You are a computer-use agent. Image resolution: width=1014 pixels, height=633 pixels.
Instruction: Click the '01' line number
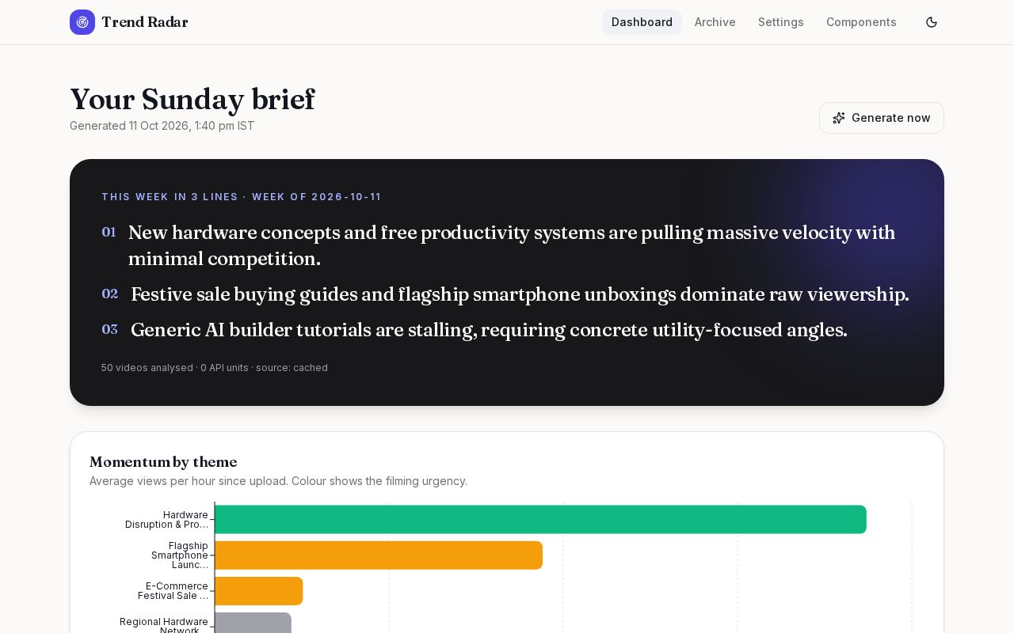(109, 232)
